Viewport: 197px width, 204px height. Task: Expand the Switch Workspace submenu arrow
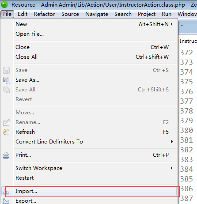coord(172,168)
